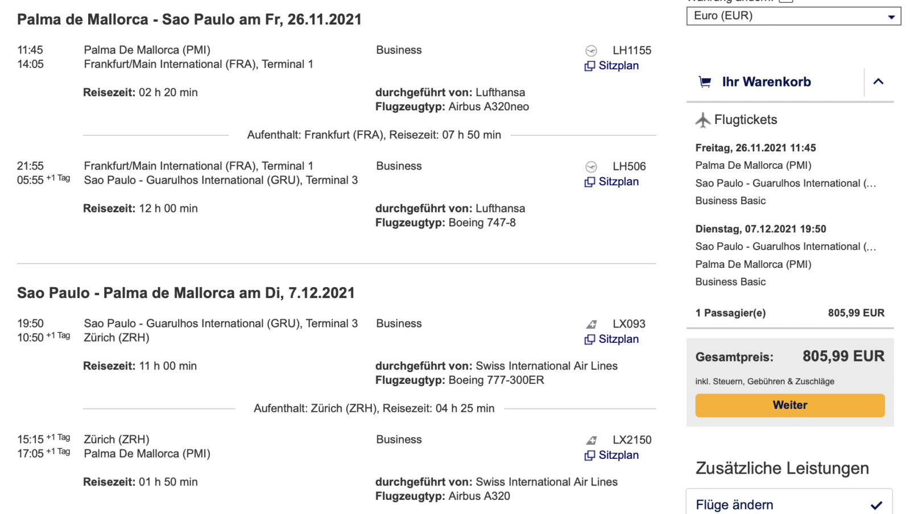Click the shopping cart icon in Ihr Warenkorb
The image size is (910, 514).
point(705,82)
